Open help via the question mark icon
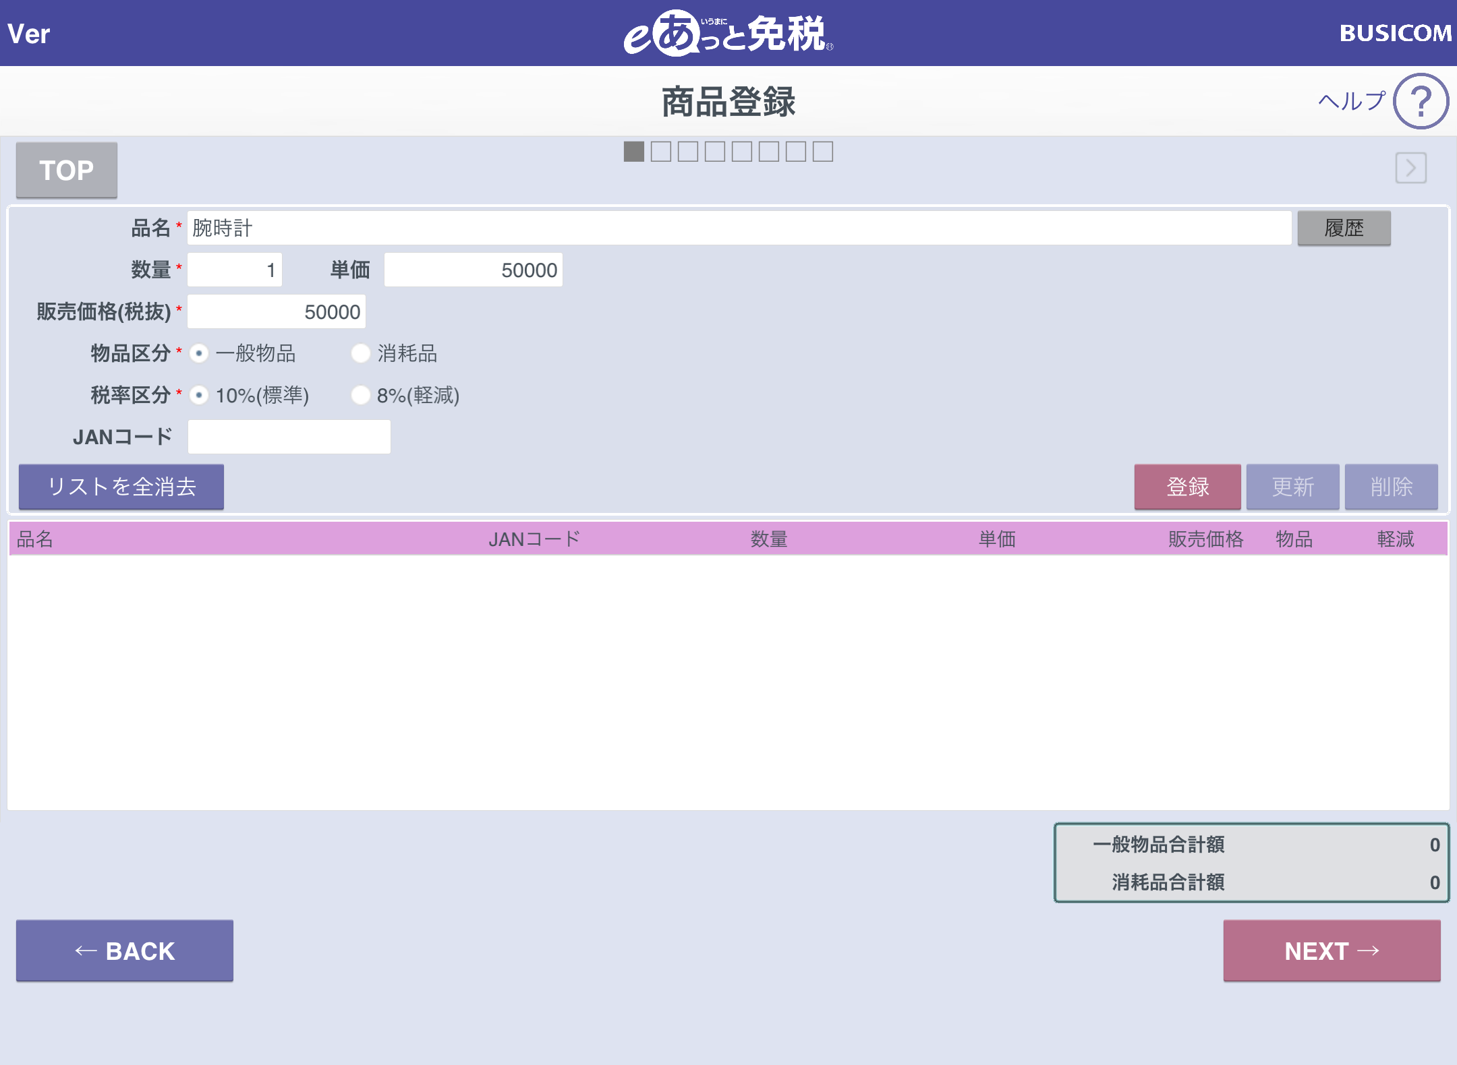 (x=1421, y=101)
